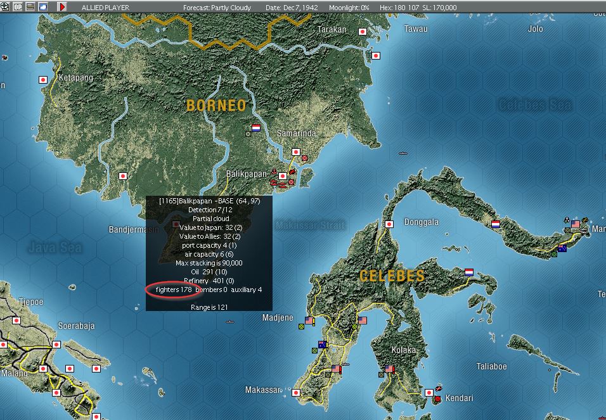Click the US flag base at Kolaka
Image resolution: width=606 pixels, height=420 pixels.
tap(389, 369)
